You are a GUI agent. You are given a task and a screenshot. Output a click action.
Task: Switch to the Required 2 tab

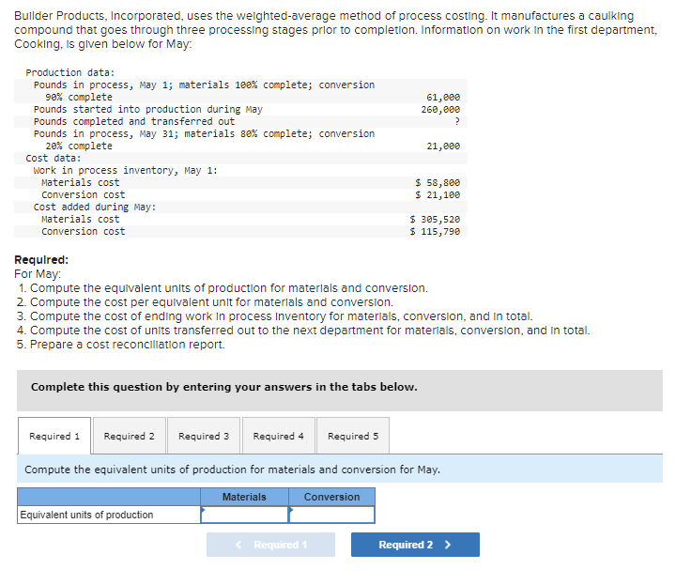pyautogui.click(x=130, y=436)
